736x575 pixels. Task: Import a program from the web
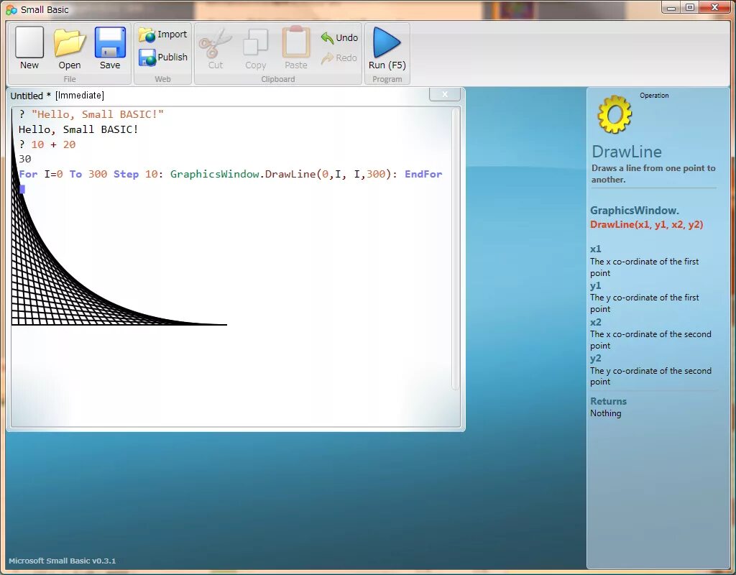[x=163, y=34]
